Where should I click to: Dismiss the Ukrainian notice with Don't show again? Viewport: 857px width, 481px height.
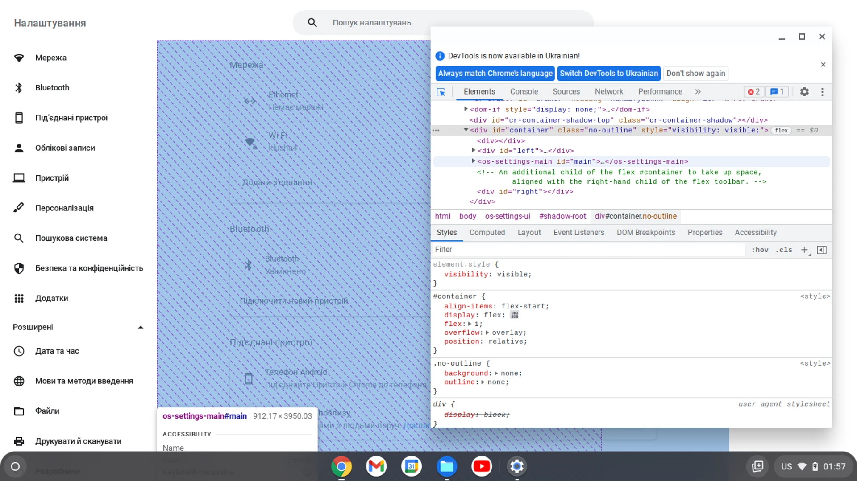click(x=695, y=73)
